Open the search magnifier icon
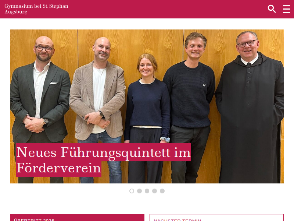The image size is (294, 221). (x=272, y=9)
